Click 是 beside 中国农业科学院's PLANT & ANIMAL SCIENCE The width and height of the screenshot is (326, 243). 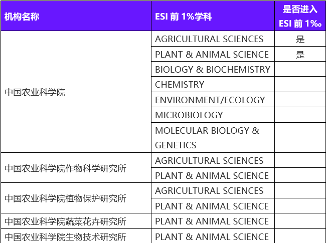[x=300, y=55]
